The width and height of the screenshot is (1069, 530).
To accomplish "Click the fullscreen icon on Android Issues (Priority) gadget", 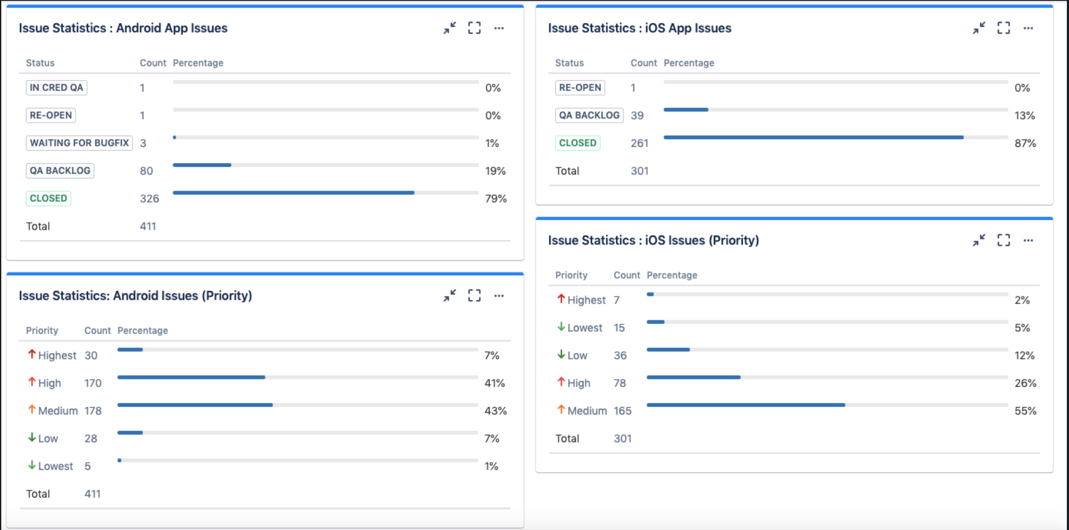I will (473, 295).
